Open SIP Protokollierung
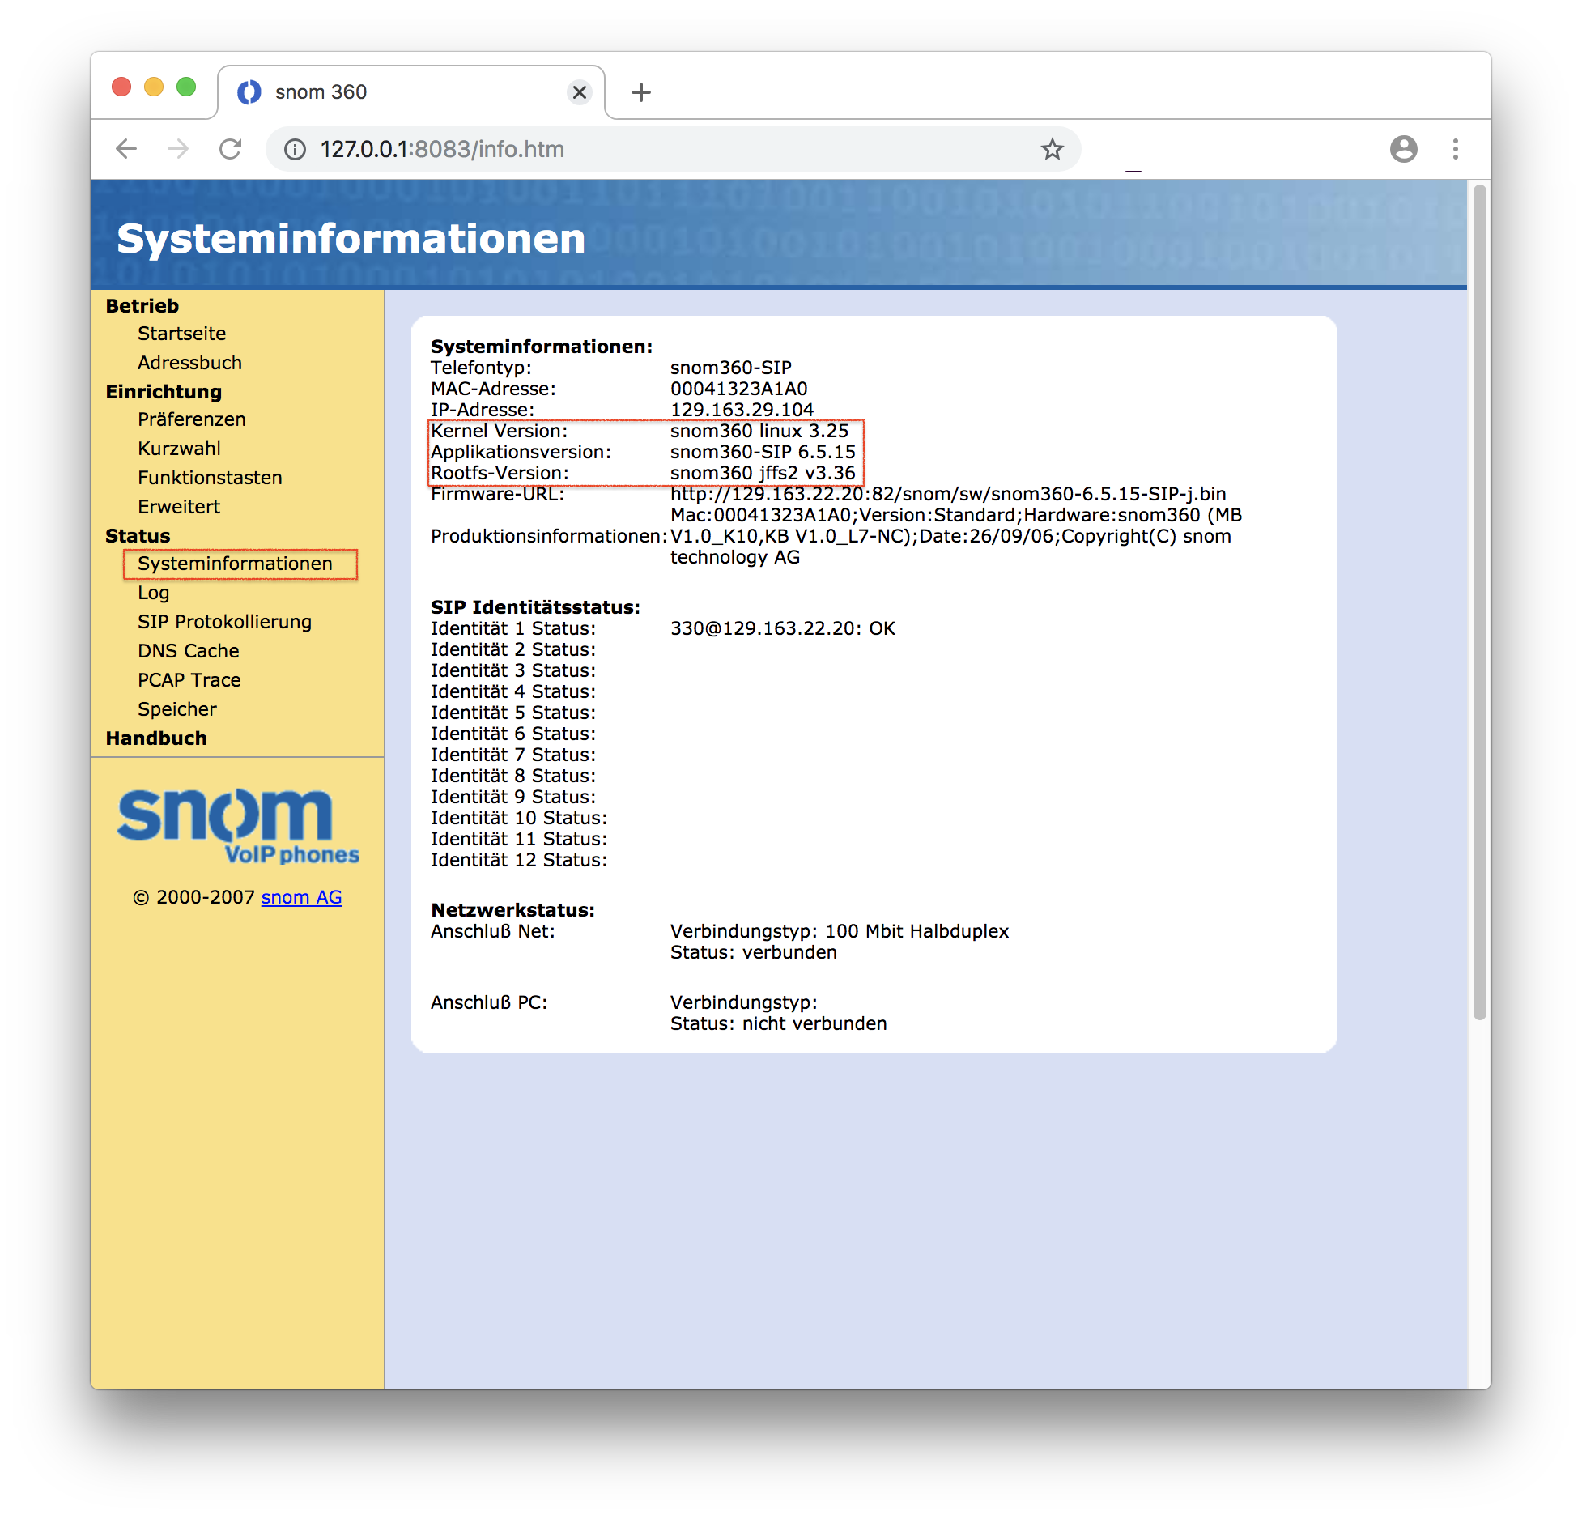Viewport: 1582px width, 1519px height. [224, 621]
